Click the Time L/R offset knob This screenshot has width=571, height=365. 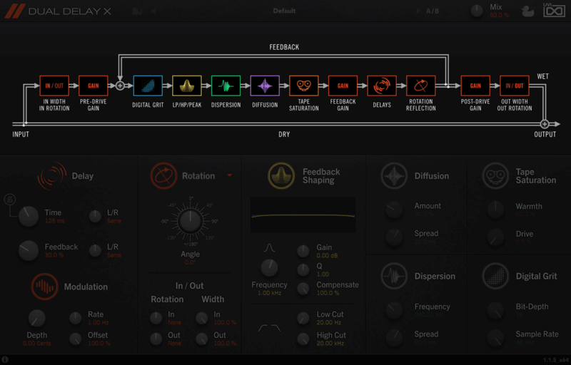coord(96,216)
